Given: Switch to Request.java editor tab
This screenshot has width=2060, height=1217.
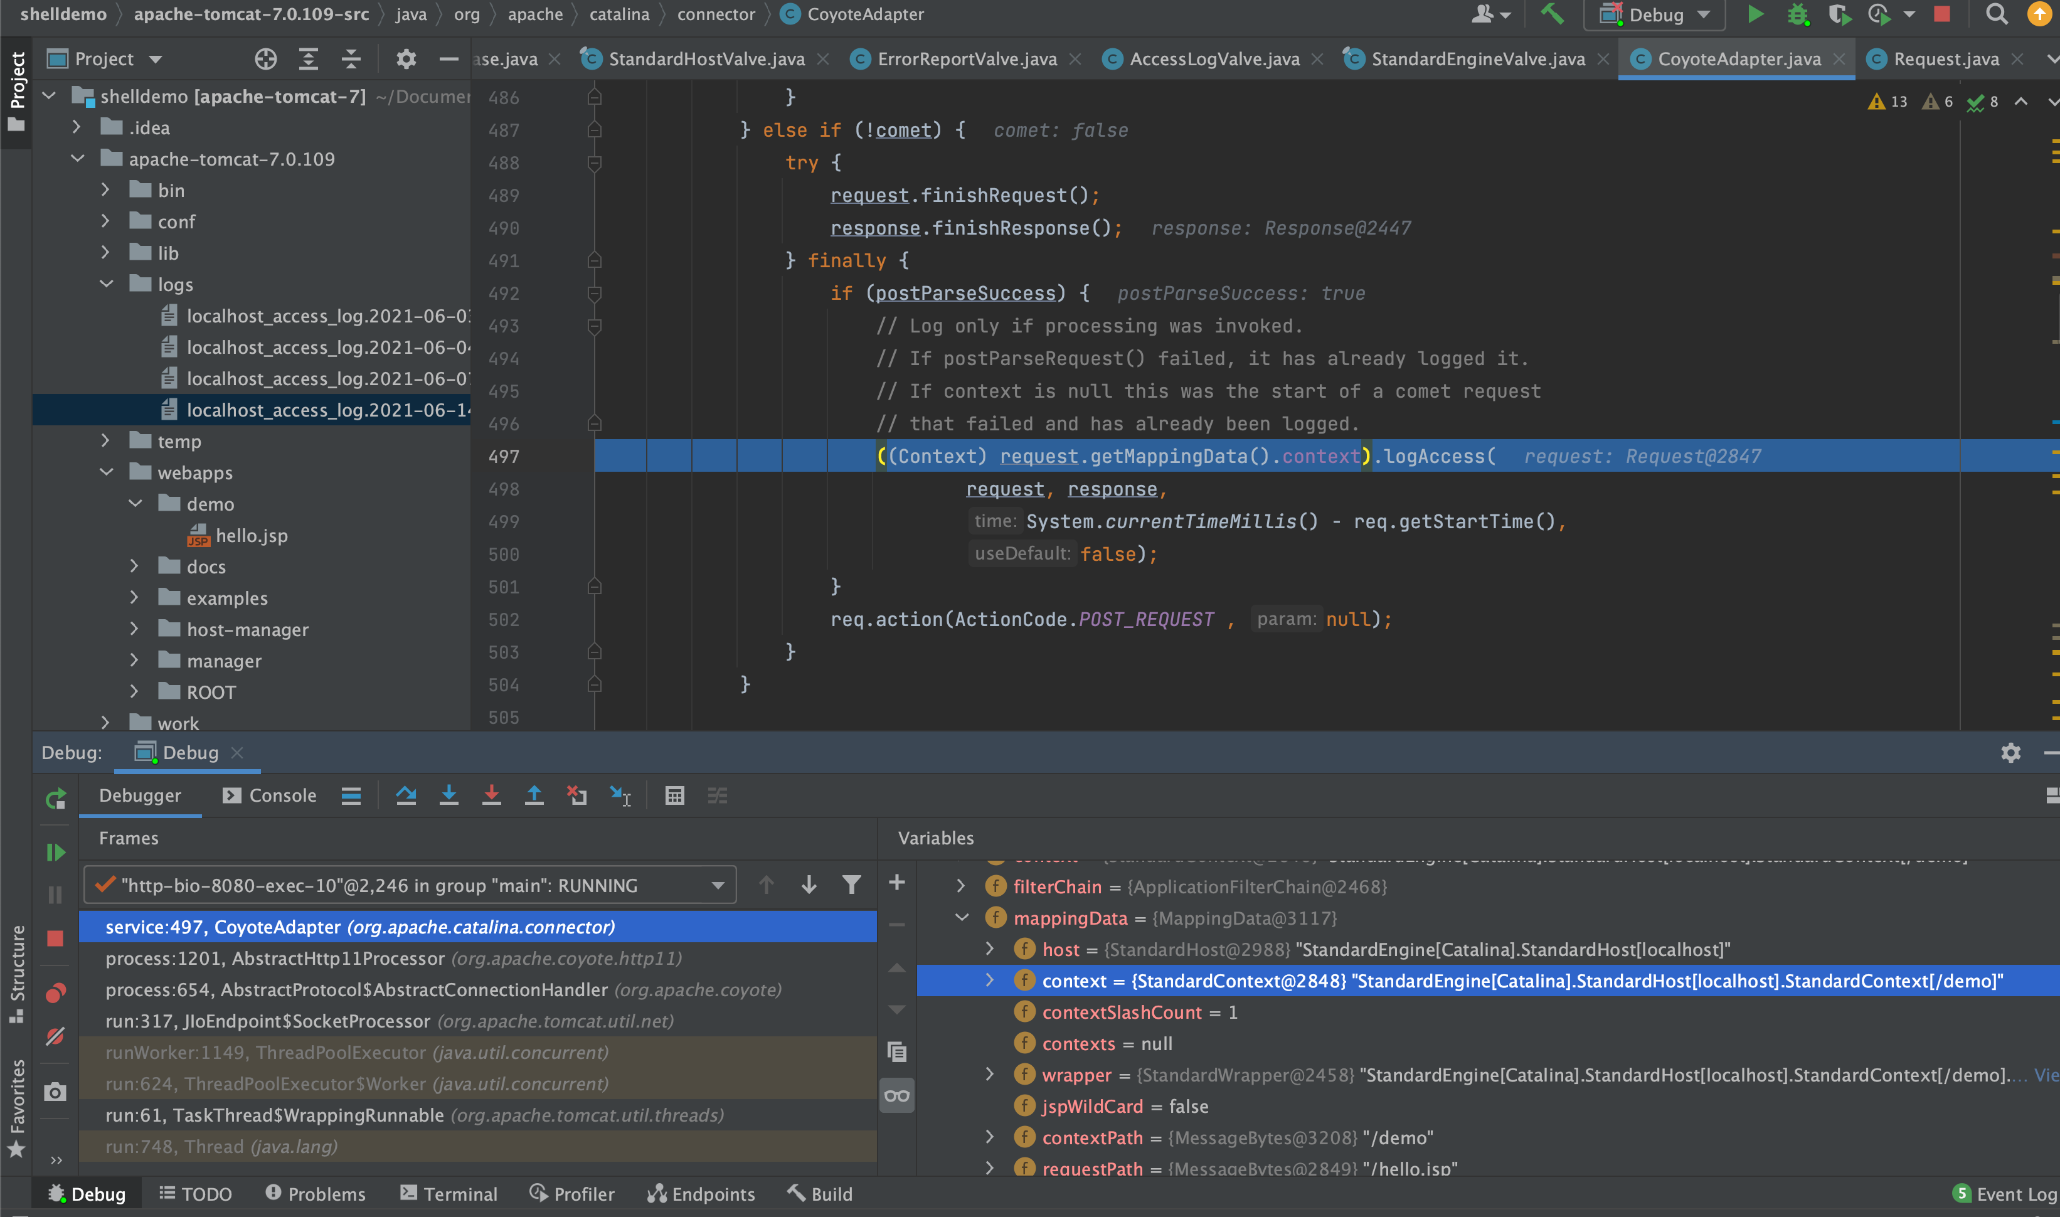Looking at the screenshot, I should [x=1945, y=59].
